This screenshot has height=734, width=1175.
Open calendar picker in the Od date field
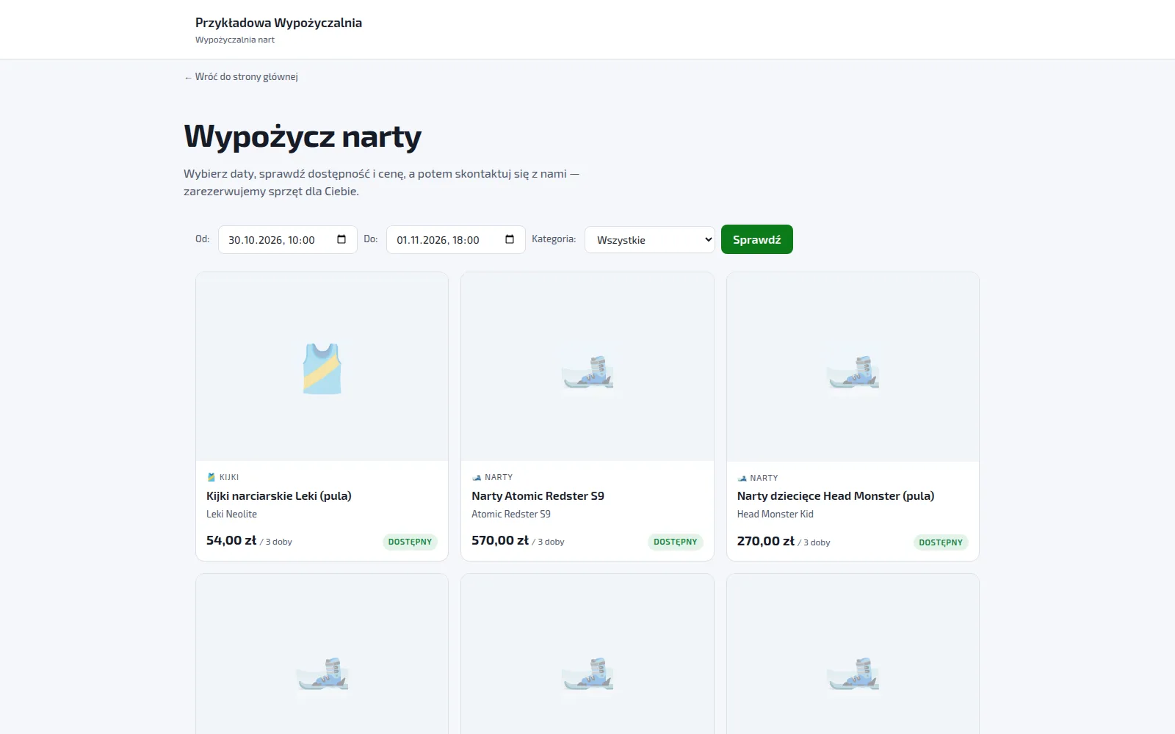click(x=341, y=239)
